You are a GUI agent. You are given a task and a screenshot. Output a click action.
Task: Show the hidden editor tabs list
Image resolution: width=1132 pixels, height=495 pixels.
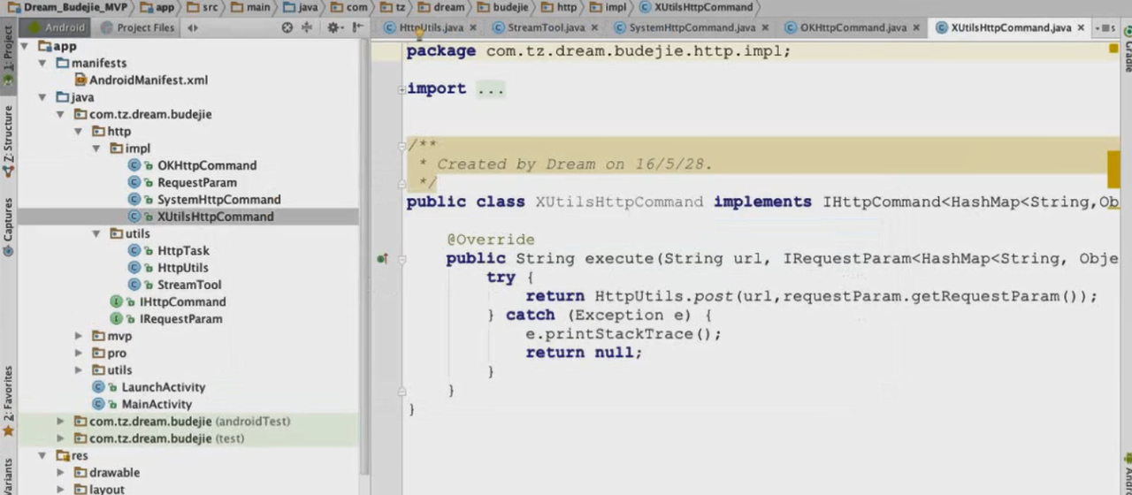pyautogui.click(x=1104, y=28)
